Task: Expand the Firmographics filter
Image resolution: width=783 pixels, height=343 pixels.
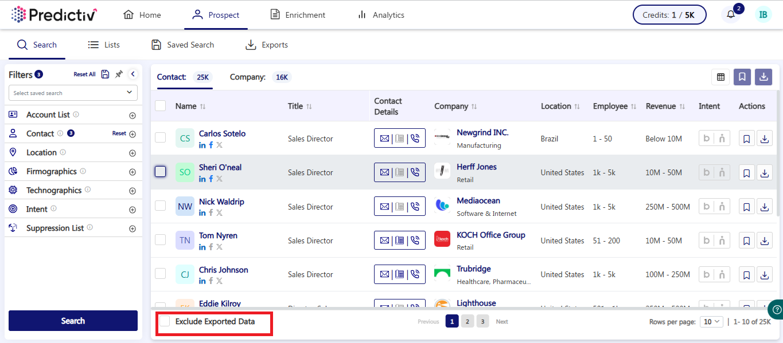Action: pyautogui.click(x=133, y=172)
